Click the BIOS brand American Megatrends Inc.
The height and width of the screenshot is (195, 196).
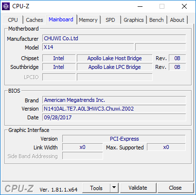click(114, 100)
